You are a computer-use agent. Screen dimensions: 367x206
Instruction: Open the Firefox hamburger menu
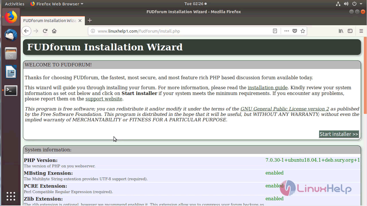click(x=361, y=31)
